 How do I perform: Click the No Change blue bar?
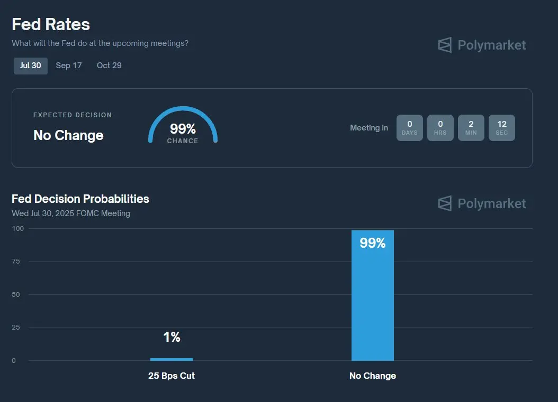click(x=373, y=295)
